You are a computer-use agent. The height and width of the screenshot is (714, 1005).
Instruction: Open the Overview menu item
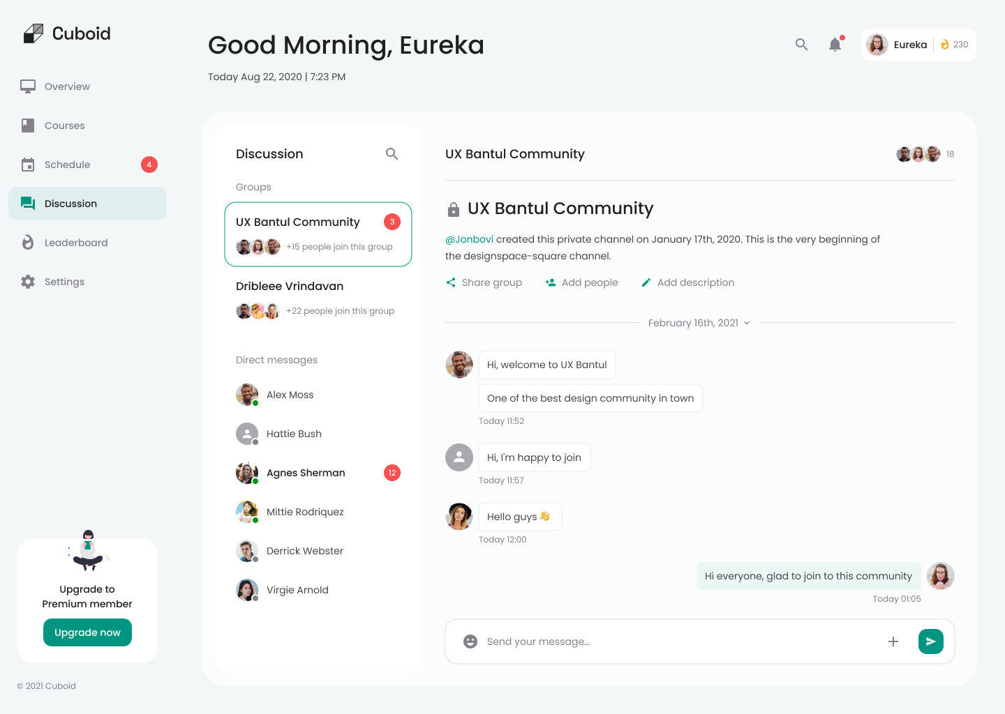point(67,86)
